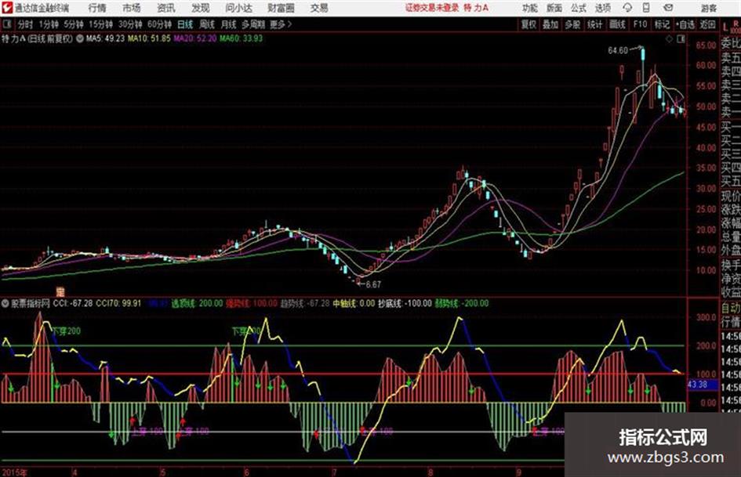Image resolution: width=741 pixels, height=477 pixels.
Task: Click the 返回 back button
Action: click(x=708, y=24)
